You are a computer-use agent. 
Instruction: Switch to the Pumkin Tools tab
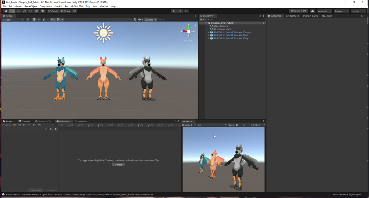point(310,16)
